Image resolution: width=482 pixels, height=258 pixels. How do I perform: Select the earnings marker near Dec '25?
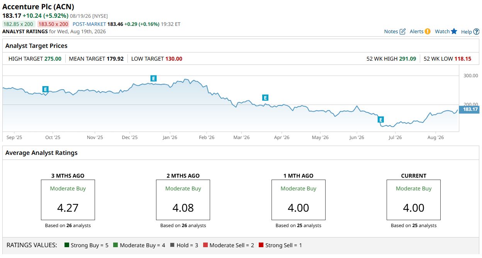tap(153, 78)
